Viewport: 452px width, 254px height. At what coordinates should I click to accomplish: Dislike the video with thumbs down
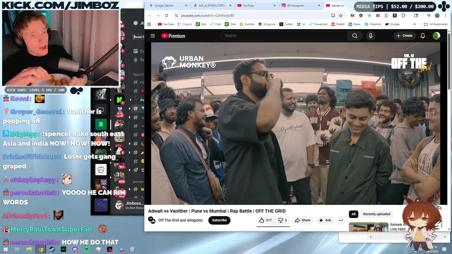[282, 220]
